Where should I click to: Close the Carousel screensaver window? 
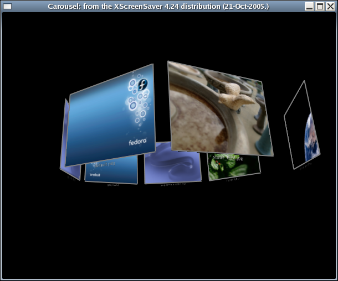click(330, 6)
